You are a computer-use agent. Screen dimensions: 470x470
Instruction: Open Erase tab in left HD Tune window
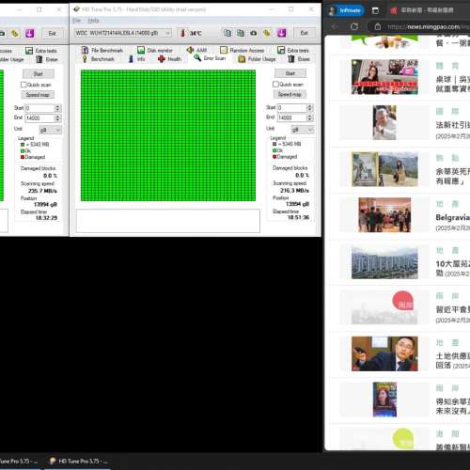tap(47, 59)
